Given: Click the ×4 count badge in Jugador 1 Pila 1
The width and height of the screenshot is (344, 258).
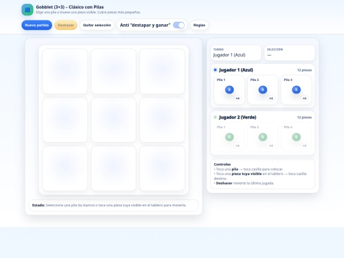Looking at the screenshot, I should (x=238, y=98).
